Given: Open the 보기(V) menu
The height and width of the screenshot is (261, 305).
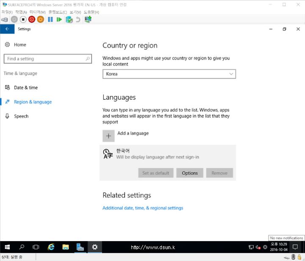Looking at the screenshot, I should pos(75,12).
